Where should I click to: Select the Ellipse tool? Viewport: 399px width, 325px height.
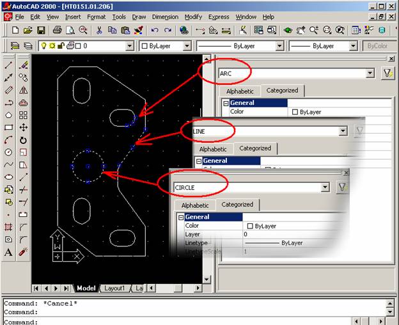point(8,177)
